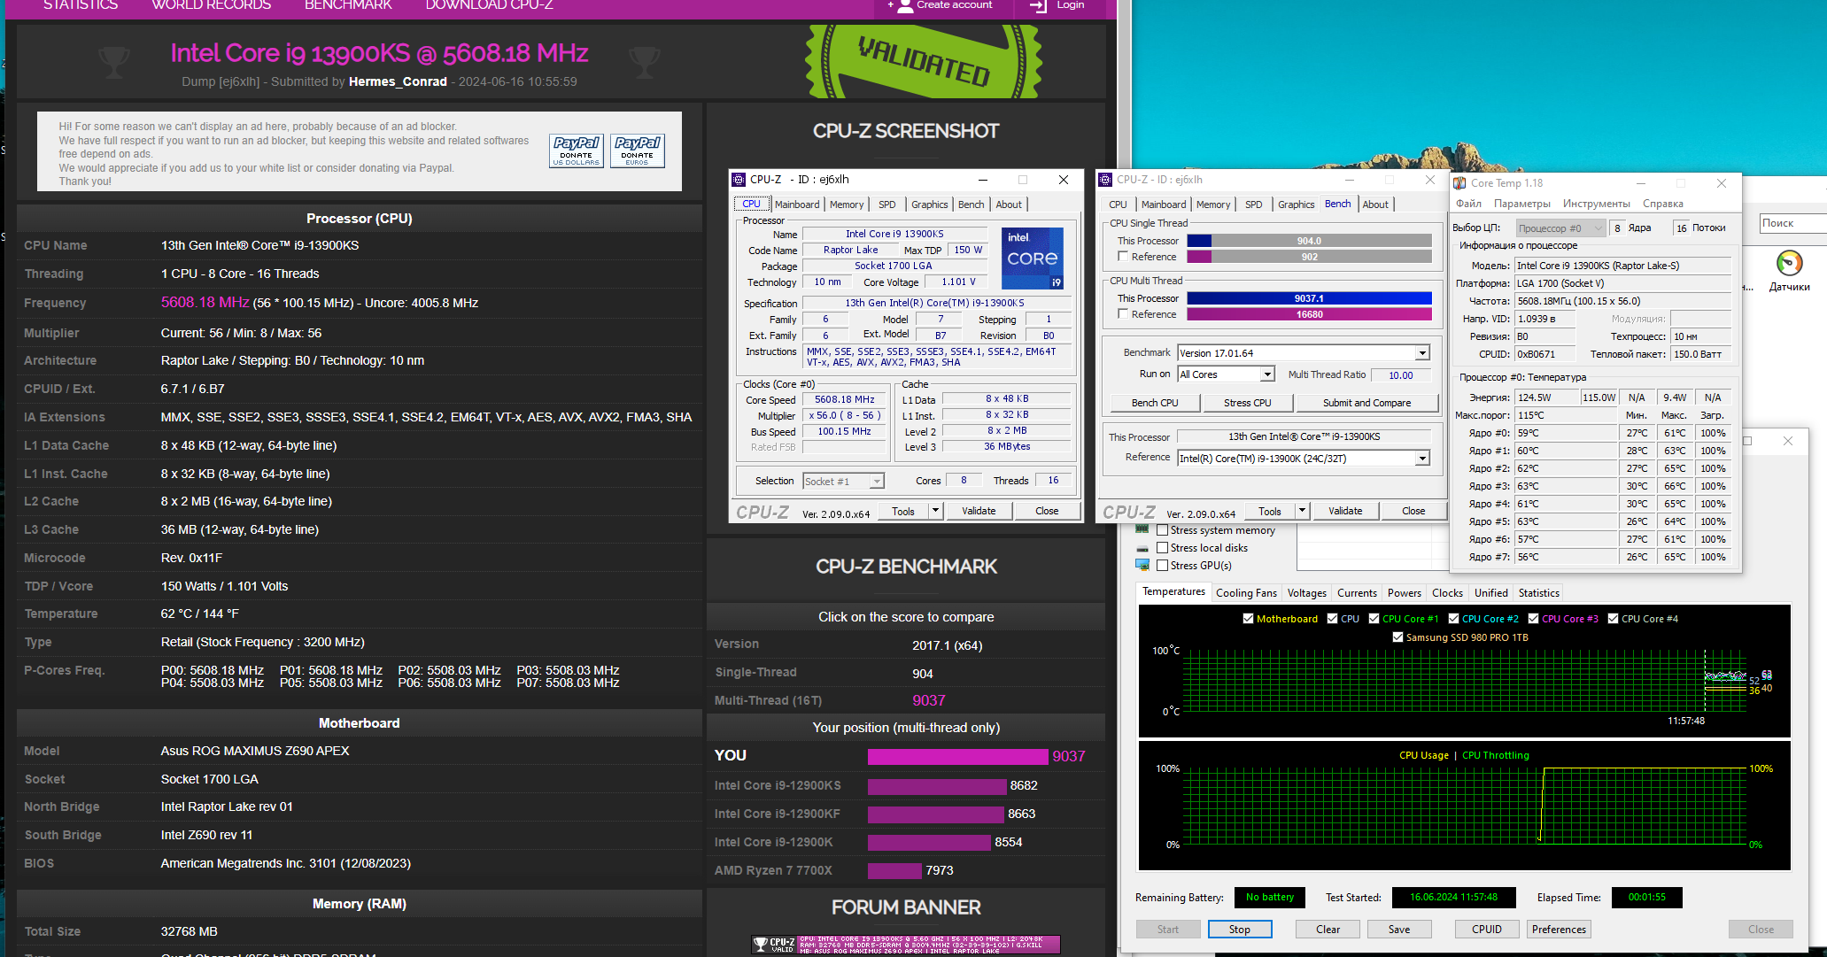The image size is (1827, 957).
Task: Click the YOU 9037 score bar
Action: pos(956,756)
